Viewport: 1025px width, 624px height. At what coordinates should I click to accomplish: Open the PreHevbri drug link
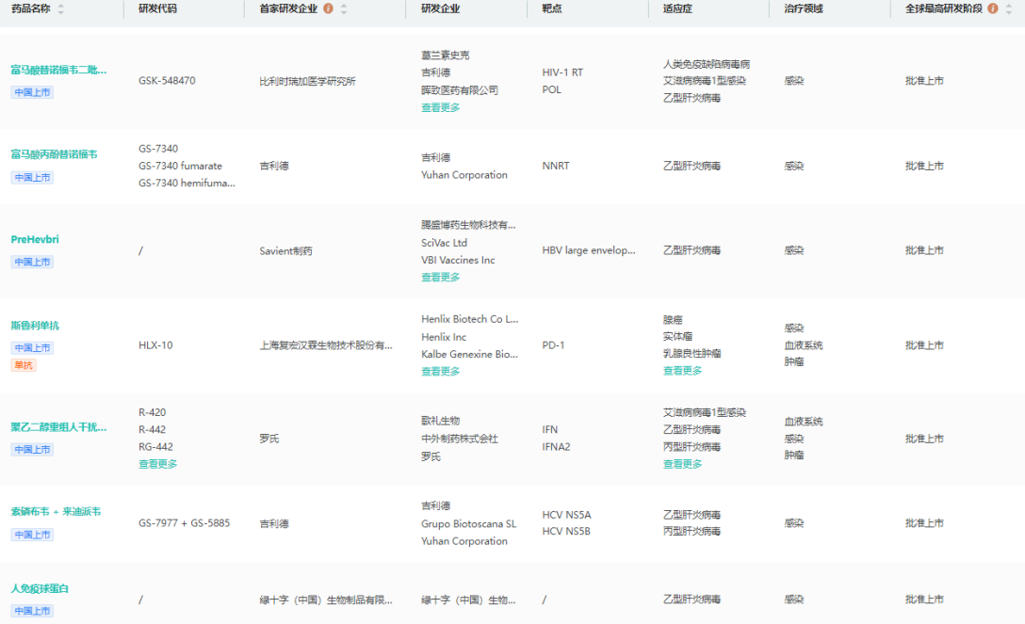[35, 240]
